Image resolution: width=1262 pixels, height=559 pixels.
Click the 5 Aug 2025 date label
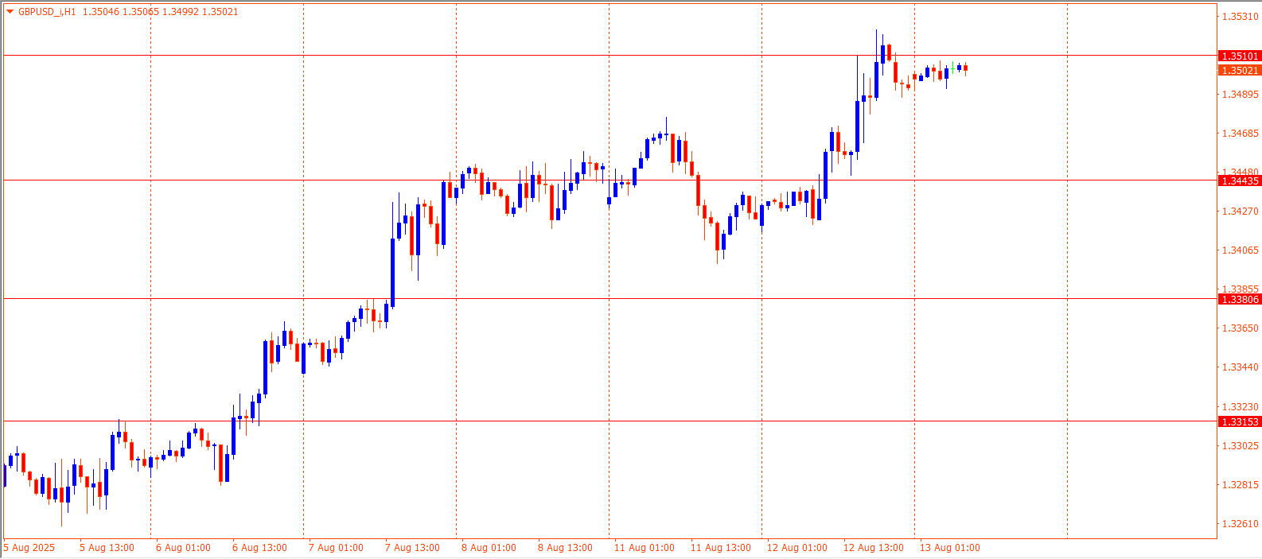(29, 548)
